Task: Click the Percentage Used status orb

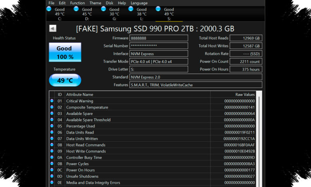Action: [52, 126]
